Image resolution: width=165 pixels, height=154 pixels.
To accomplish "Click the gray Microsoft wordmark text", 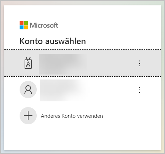I will (x=44, y=25).
